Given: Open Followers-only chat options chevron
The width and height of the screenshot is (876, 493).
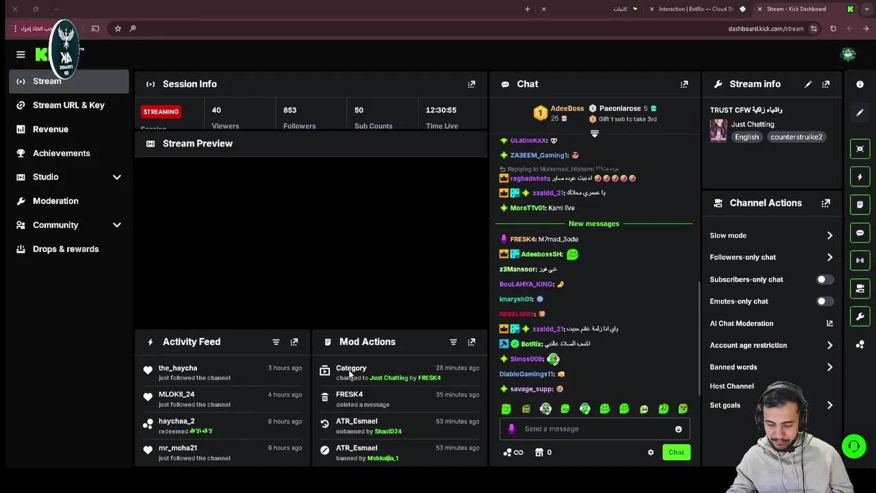Looking at the screenshot, I should click(x=829, y=257).
